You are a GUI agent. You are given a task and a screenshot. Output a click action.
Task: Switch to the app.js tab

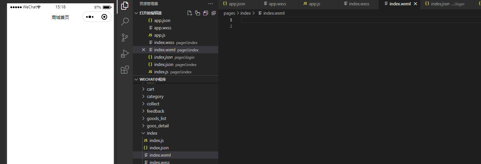[318, 4]
